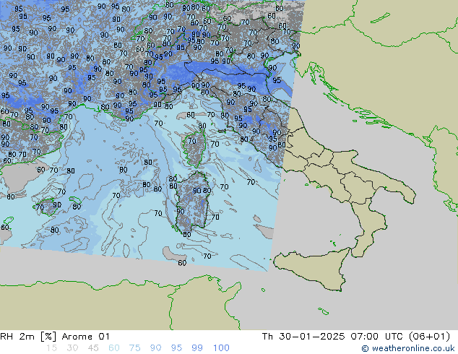Image resolution: width=458 pixels, height=354 pixels.
Task: Click the island of Sardinia on the map
Action: (192, 202)
